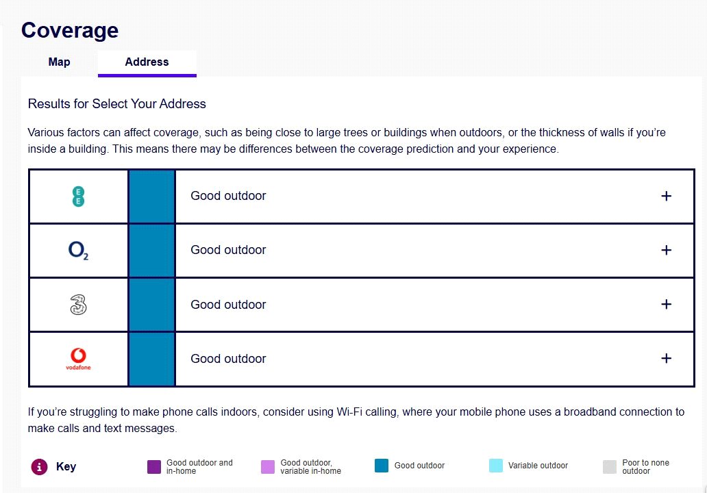
Task: Click the grey 'Poor to none outdoor' swatch
Action: click(610, 467)
